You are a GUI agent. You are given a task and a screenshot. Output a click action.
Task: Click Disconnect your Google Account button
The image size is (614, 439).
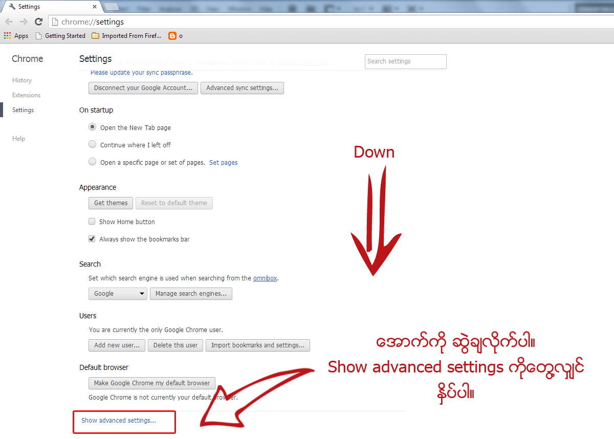click(143, 87)
